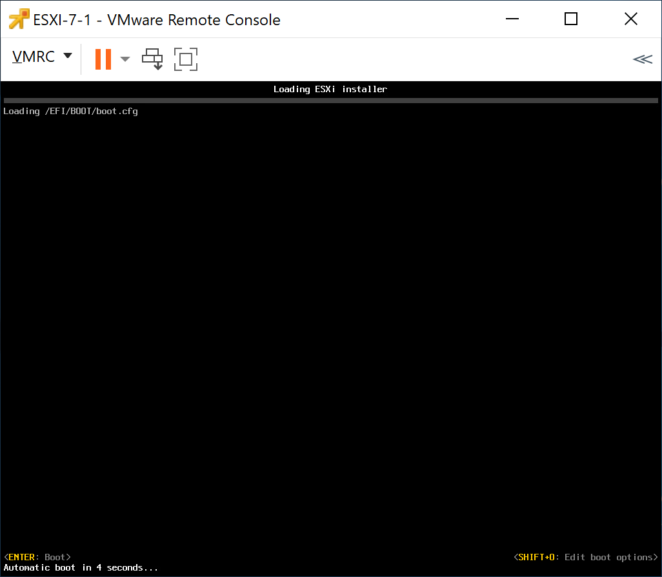Open the VMRC menu
Image resolution: width=662 pixels, height=577 pixels.
34,57
